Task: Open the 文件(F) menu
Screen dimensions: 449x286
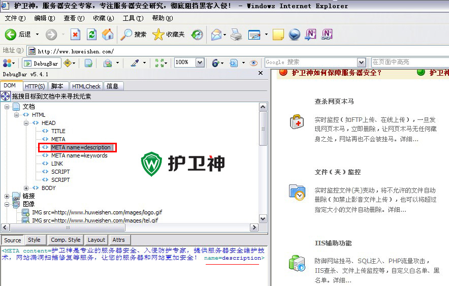Action: click(x=15, y=18)
